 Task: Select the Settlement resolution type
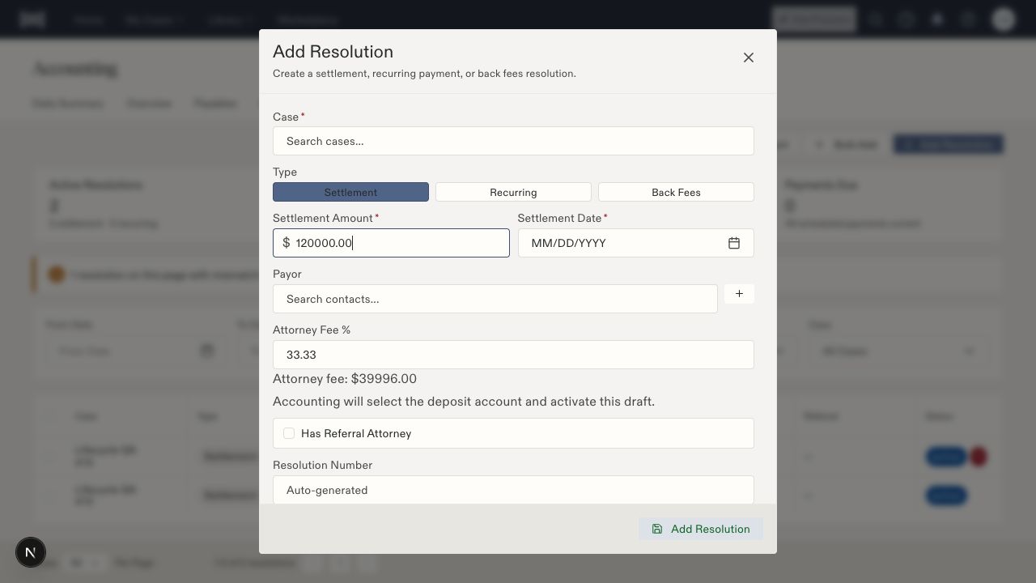[350, 192]
